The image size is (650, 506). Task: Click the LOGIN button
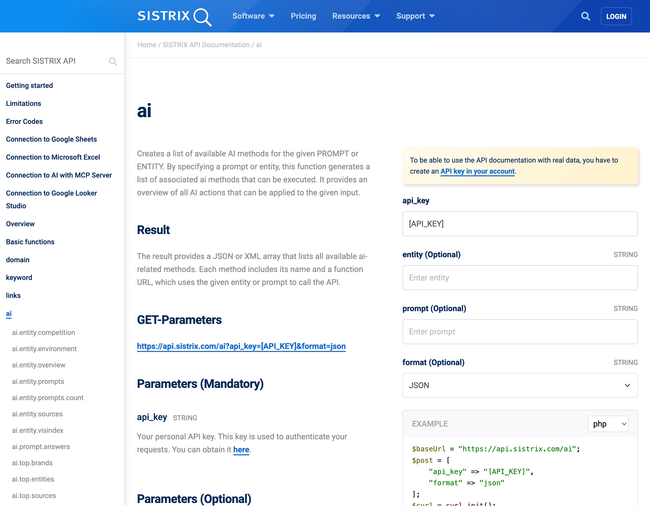point(616,16)
